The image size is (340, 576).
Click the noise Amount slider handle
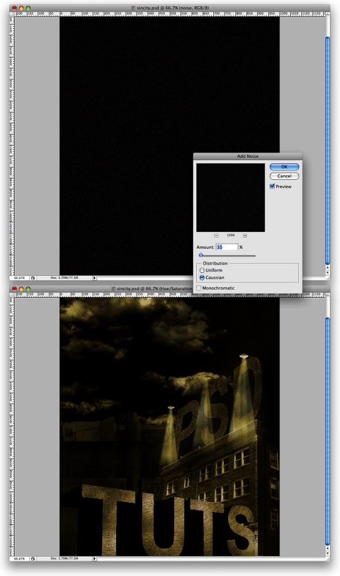tap(200, 255)
